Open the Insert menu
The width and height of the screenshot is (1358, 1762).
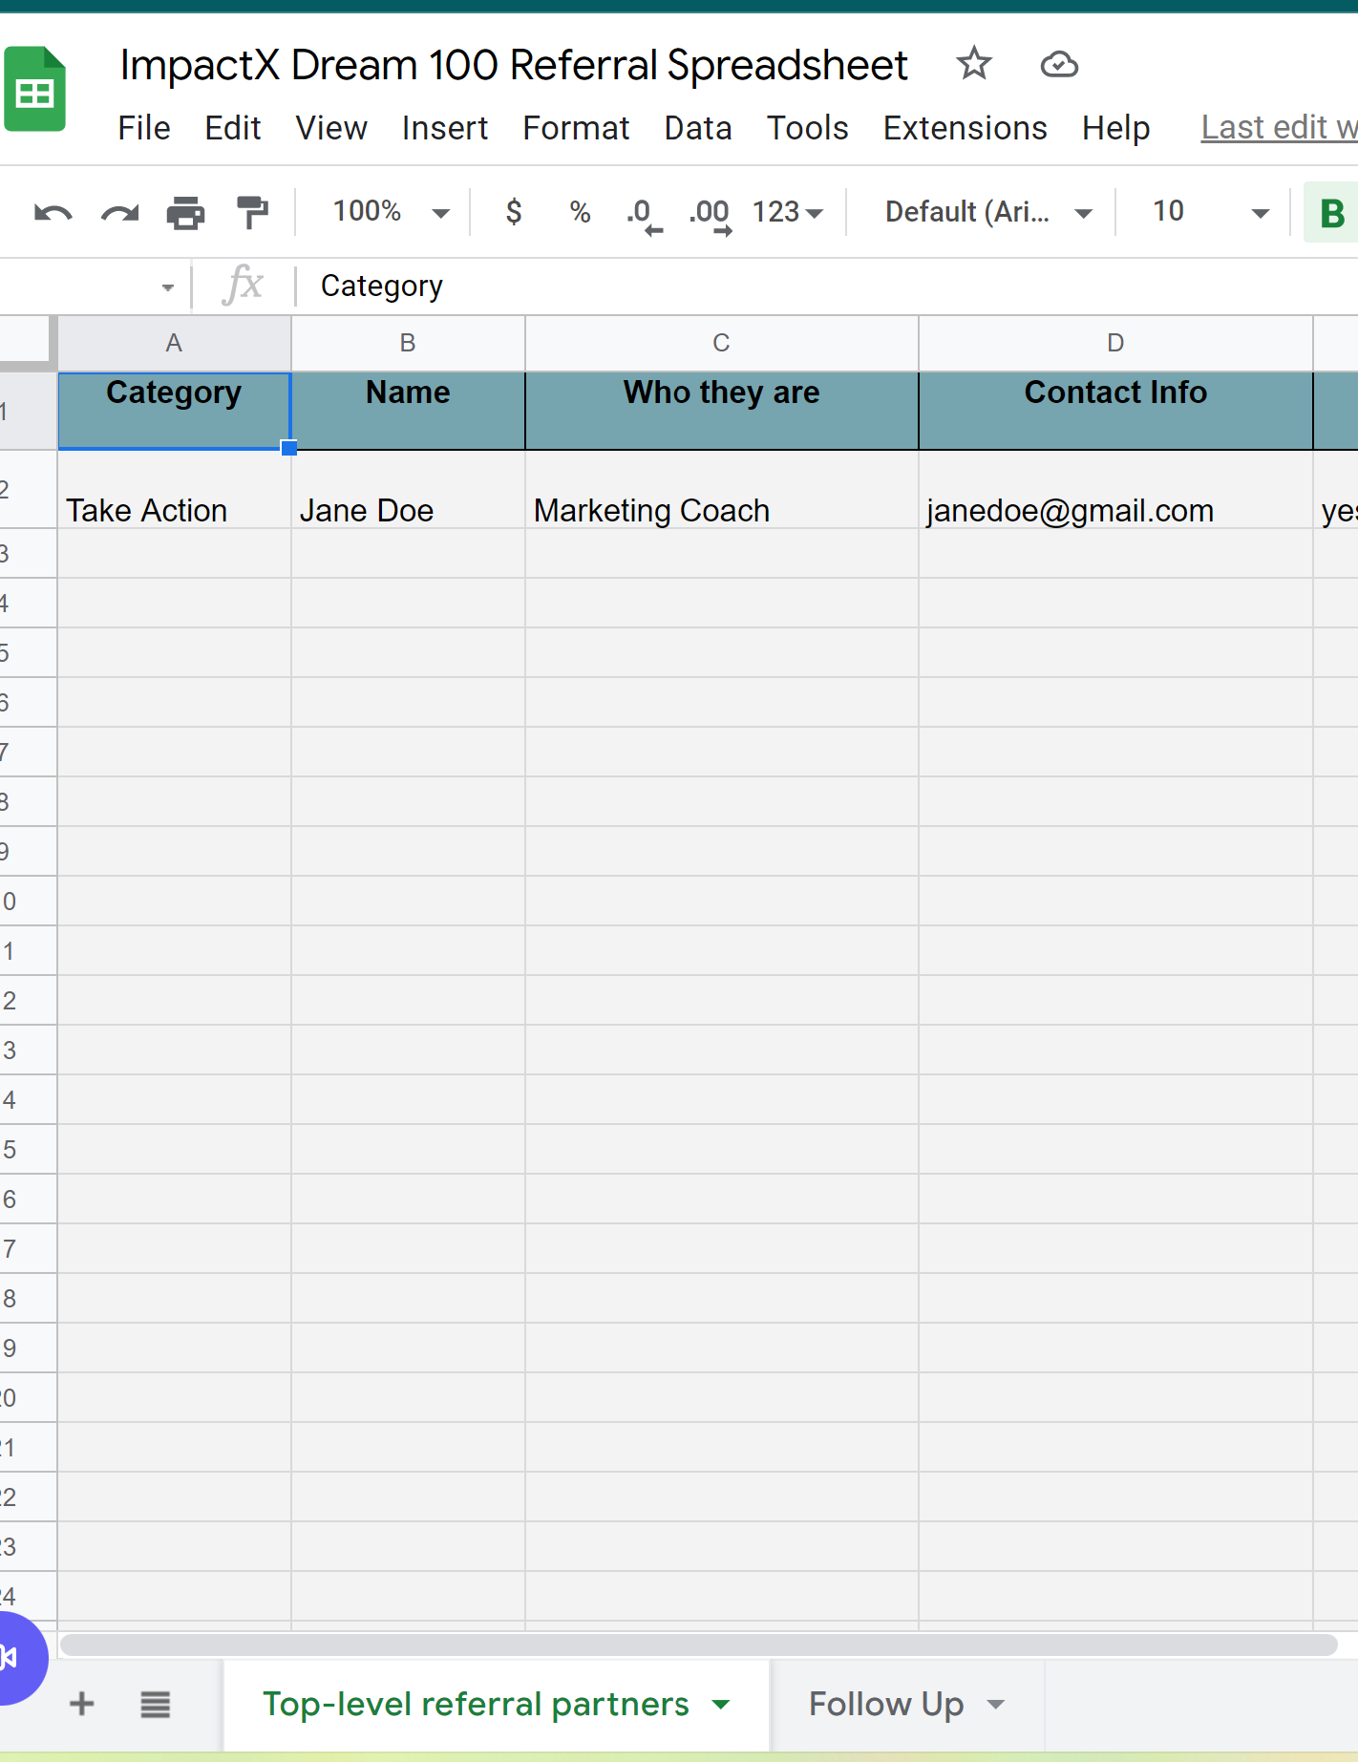[x=445, y=128]
